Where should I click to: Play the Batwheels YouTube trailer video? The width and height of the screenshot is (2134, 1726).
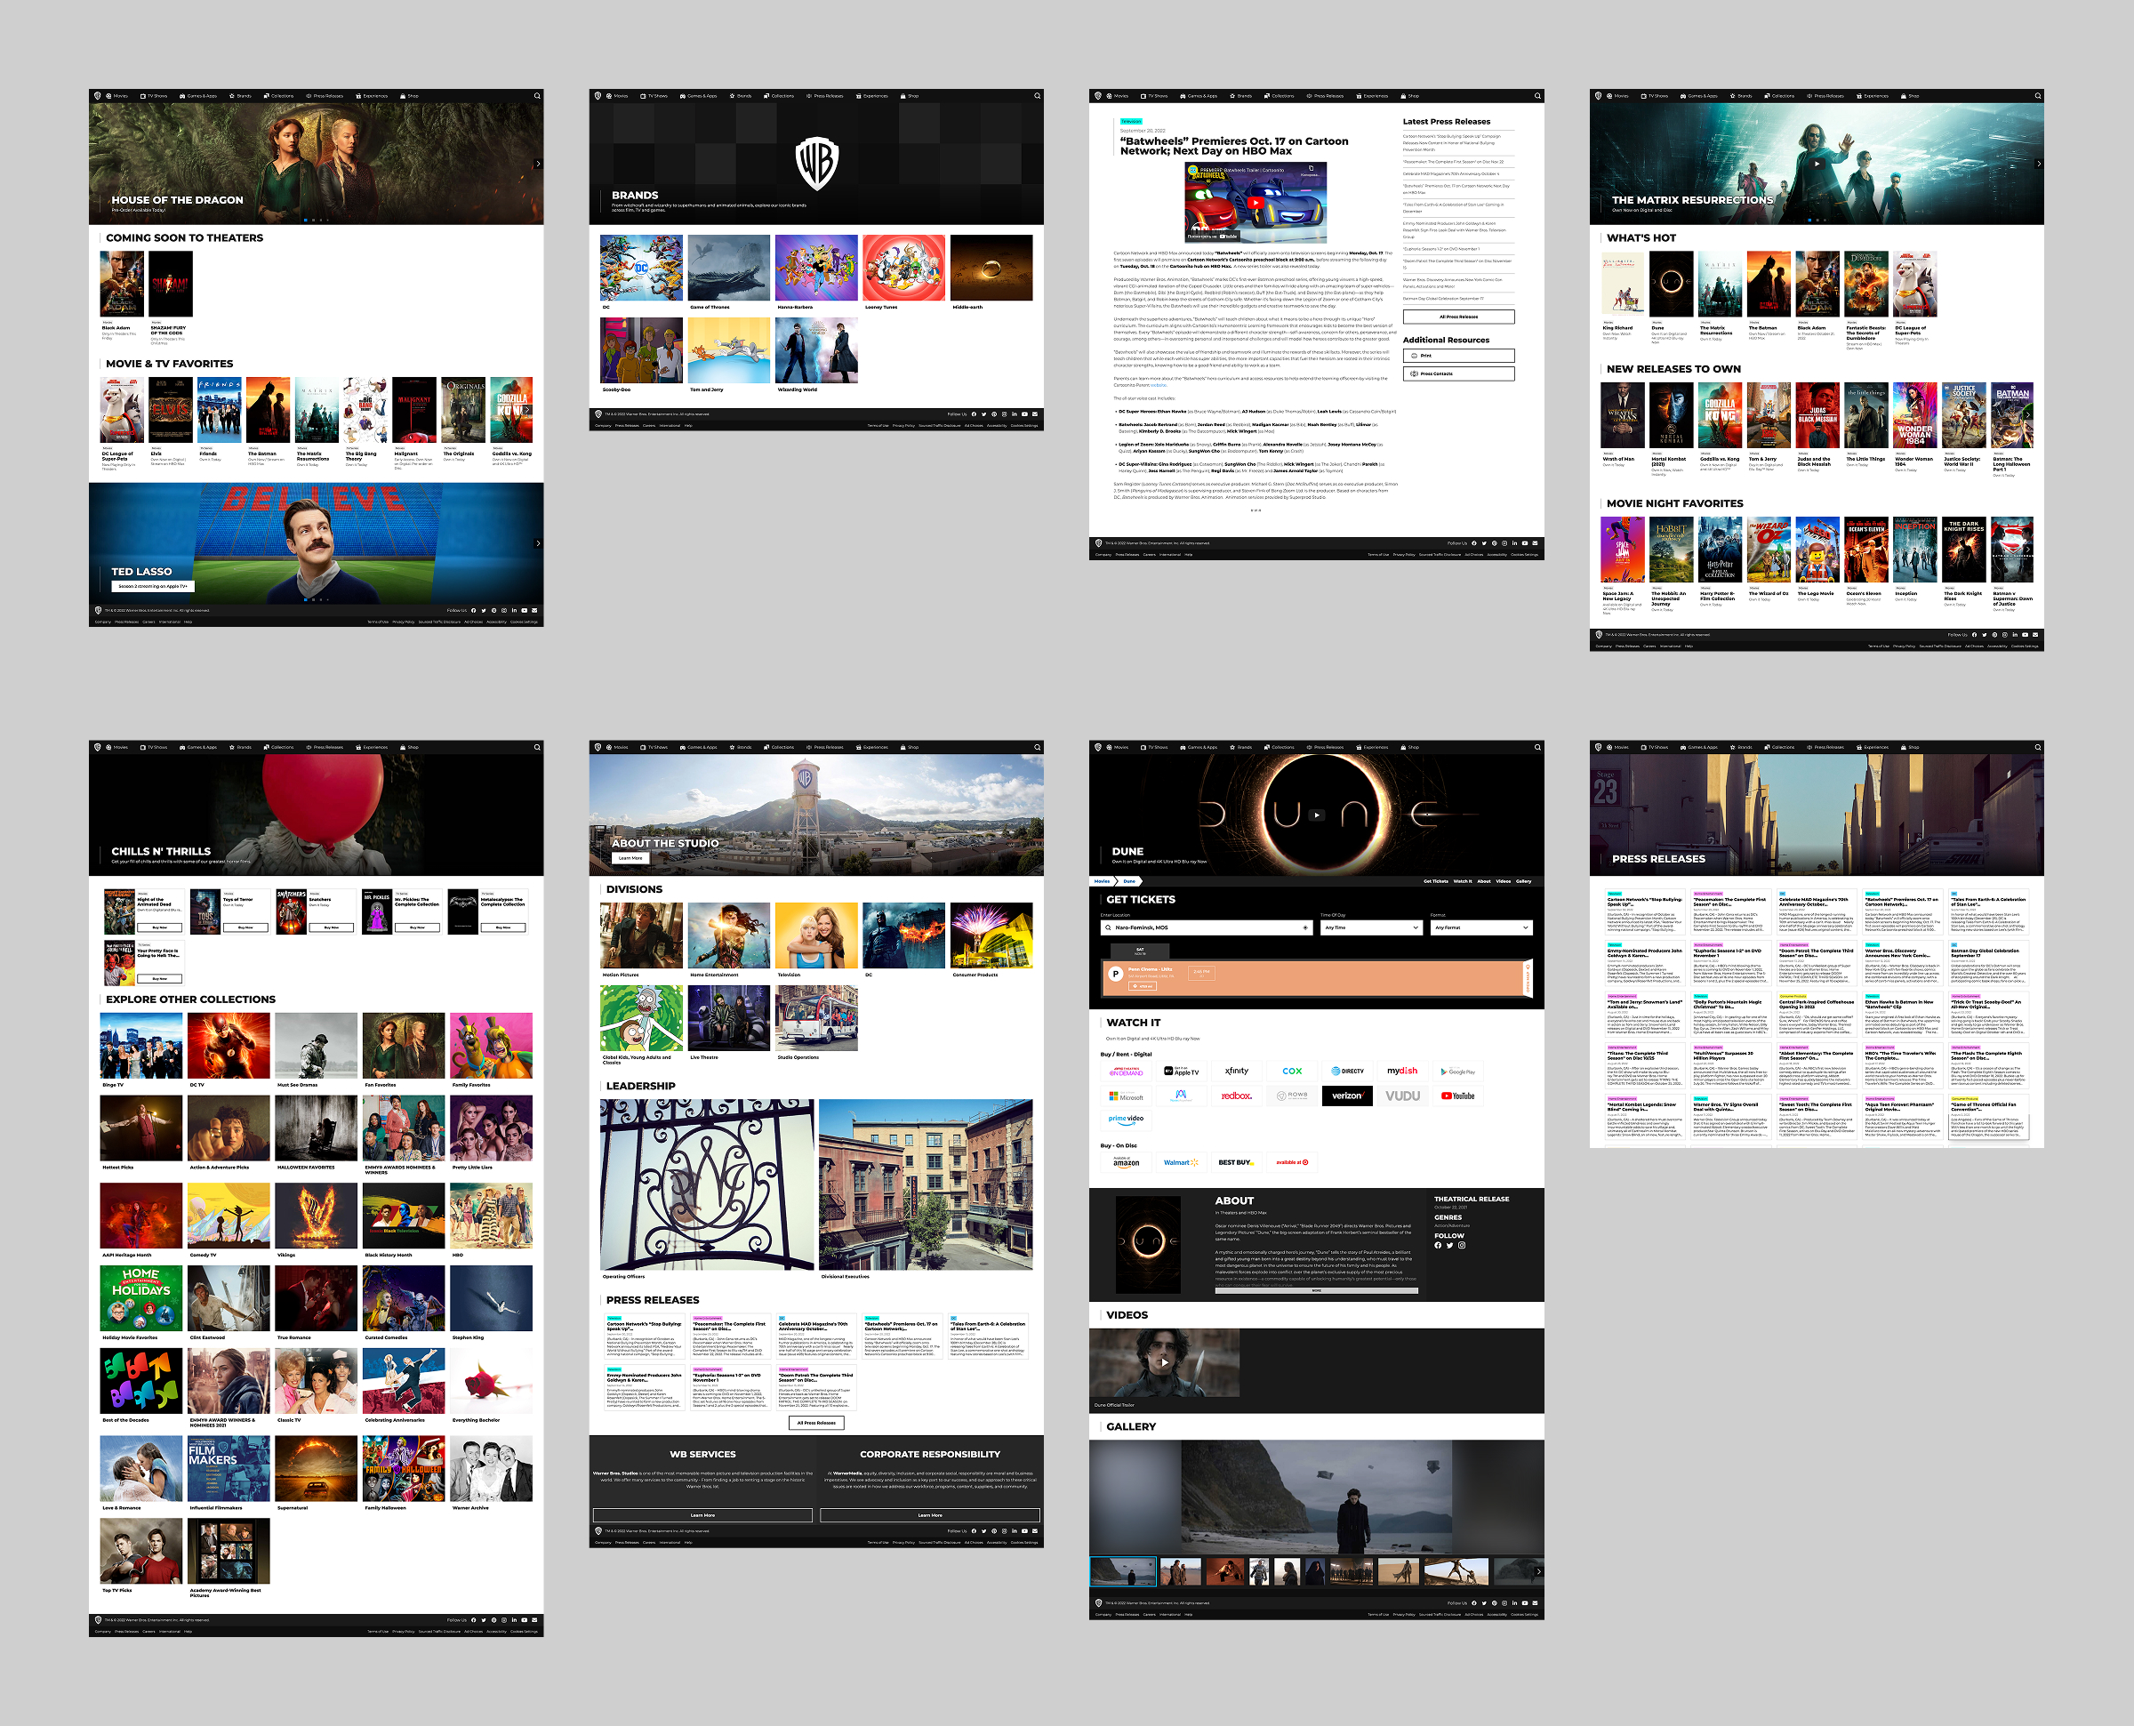1256,202
